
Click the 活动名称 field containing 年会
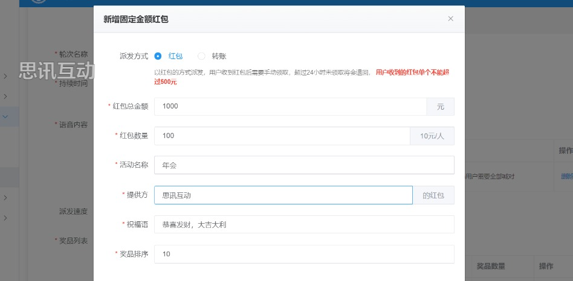coord(303,165)
